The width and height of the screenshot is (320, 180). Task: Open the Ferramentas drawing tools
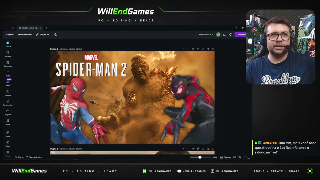pos(8,103)
